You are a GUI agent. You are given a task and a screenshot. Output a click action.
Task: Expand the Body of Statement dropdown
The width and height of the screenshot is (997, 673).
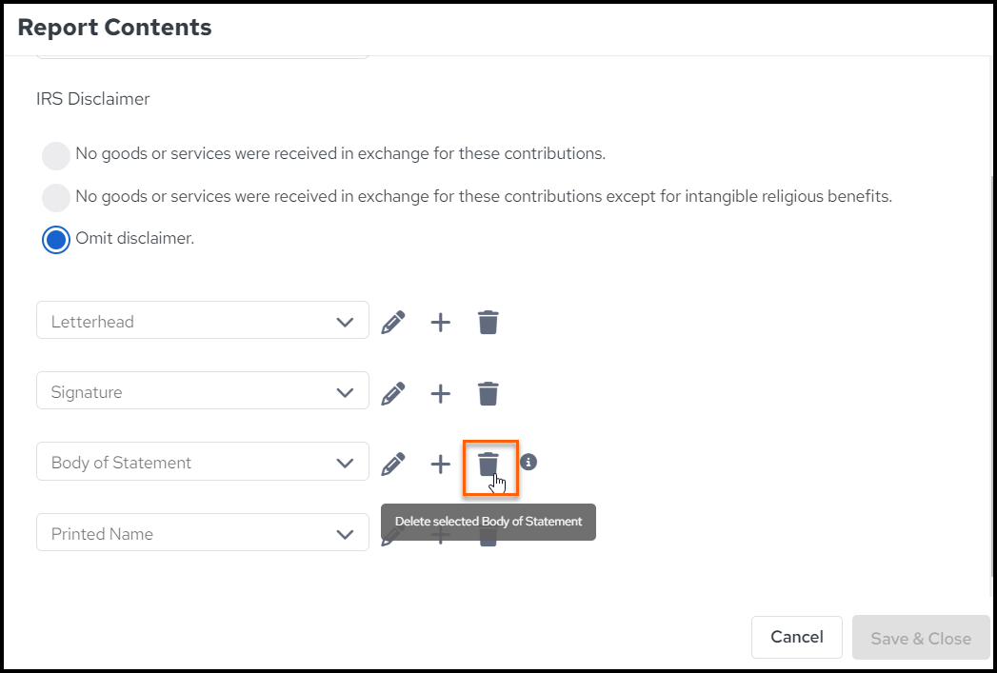203,462
